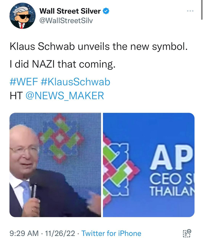Visit the @NEWS_MAKER mention
Image resolution: width=204 pixels, height=244 pixels.
click(65, 96)
